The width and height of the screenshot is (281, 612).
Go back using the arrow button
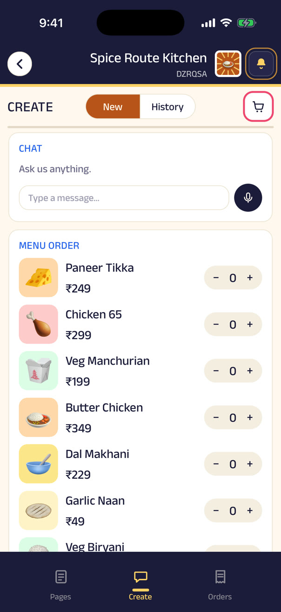tap(20, 64)
